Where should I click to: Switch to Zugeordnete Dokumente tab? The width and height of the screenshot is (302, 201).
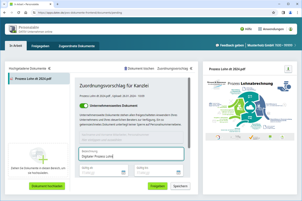tap(77, 46)
